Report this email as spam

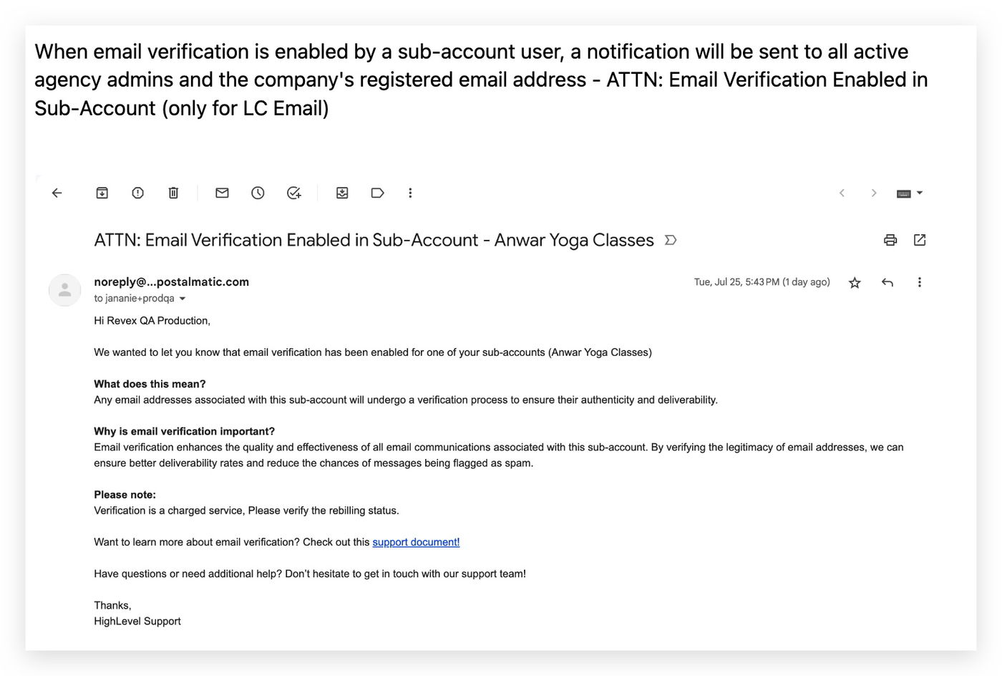138,193
